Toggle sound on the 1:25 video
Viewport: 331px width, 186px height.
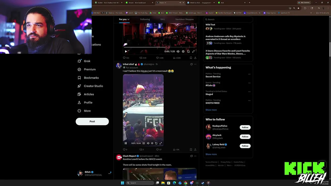point(178,51)
